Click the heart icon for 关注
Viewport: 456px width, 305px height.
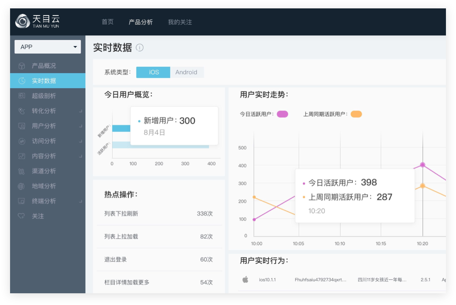[22, 216]
